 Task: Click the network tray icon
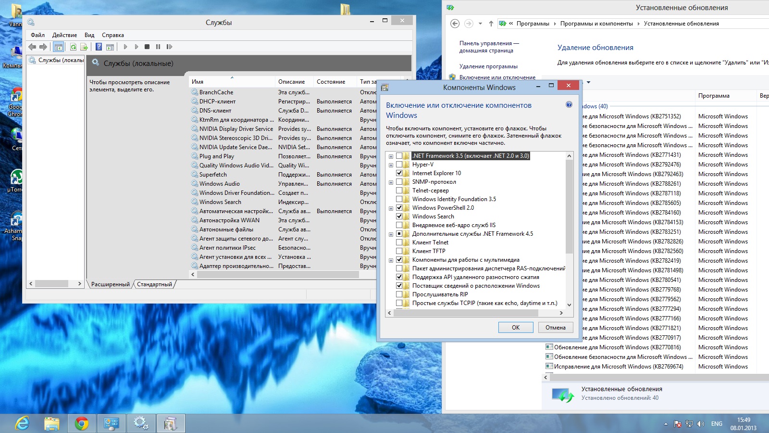click(689, 424)
